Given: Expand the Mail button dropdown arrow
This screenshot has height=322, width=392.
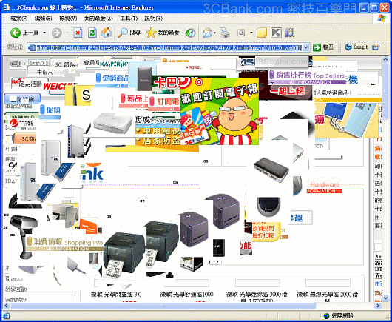Looking at the screenshot, I should pyautogui.click(x=214, y=33).
